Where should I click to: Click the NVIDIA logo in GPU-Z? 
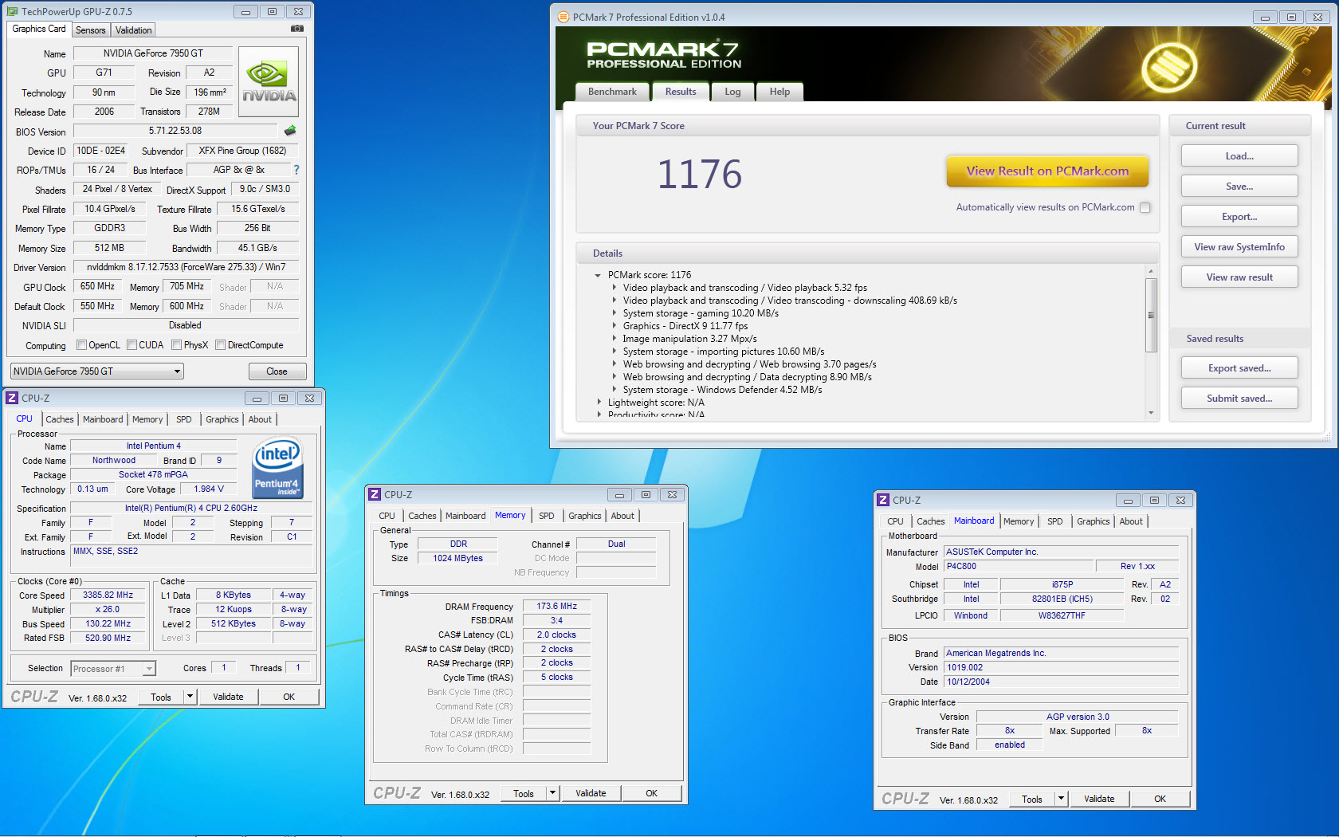[269, 81]
